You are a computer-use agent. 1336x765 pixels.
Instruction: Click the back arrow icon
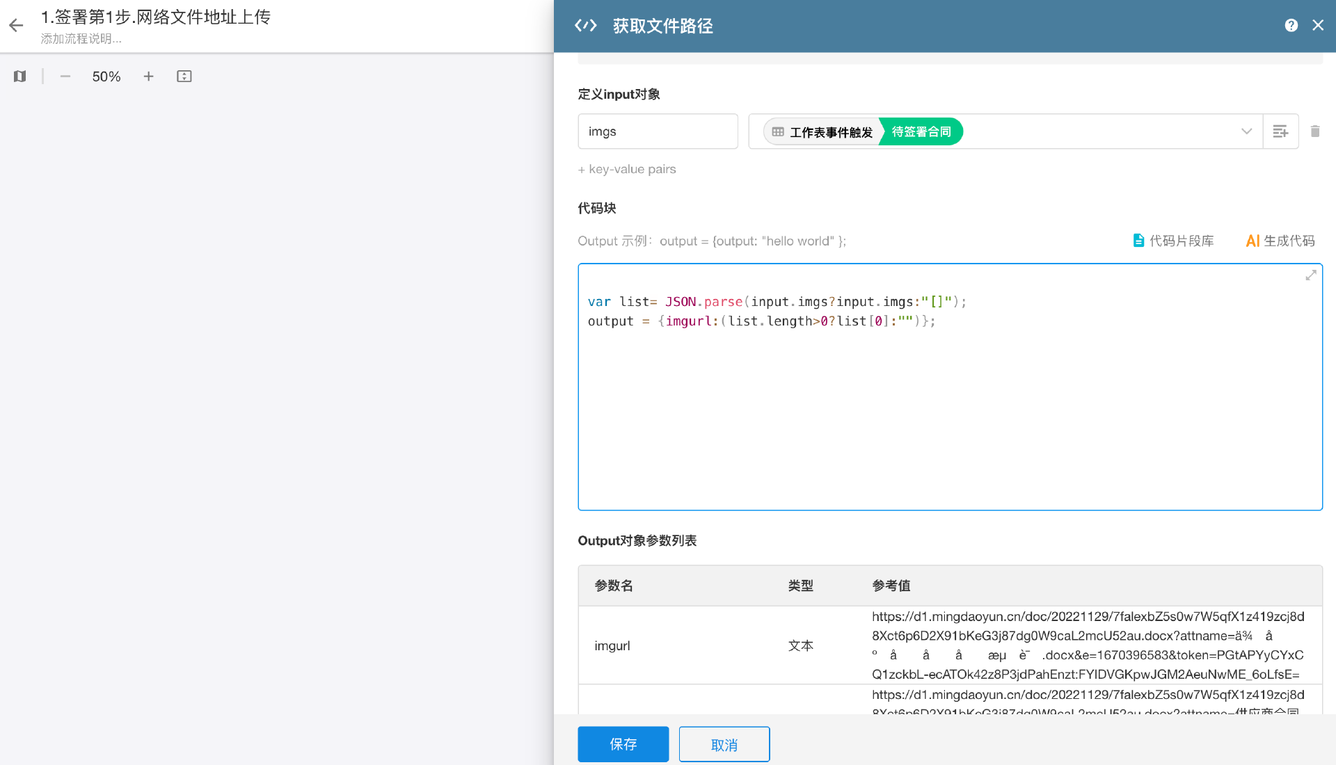(16, 26)
